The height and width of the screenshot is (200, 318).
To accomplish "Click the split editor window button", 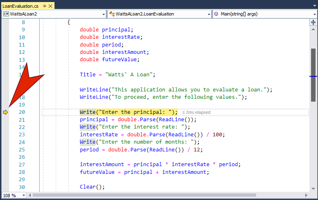I will point(313,22).
